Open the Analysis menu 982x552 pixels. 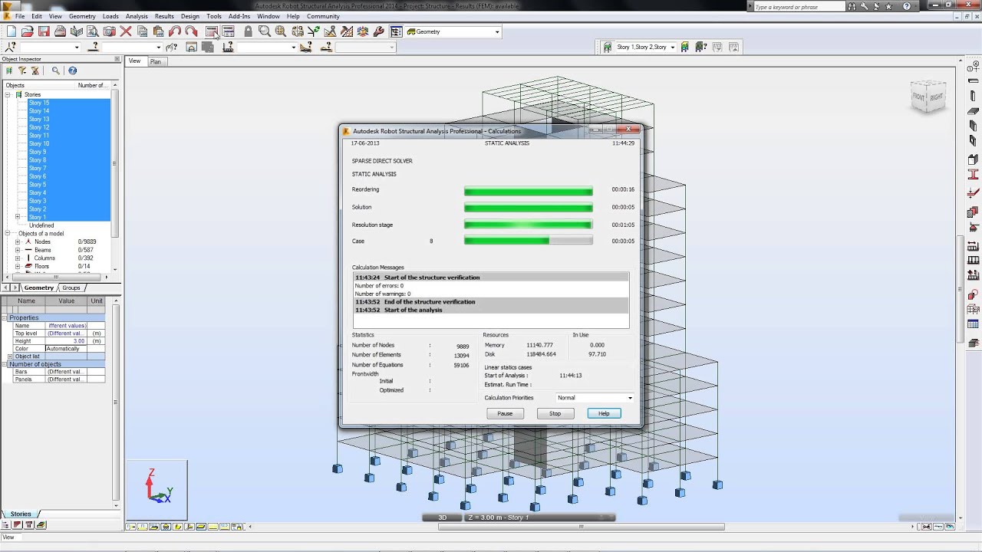coord(137,15)
